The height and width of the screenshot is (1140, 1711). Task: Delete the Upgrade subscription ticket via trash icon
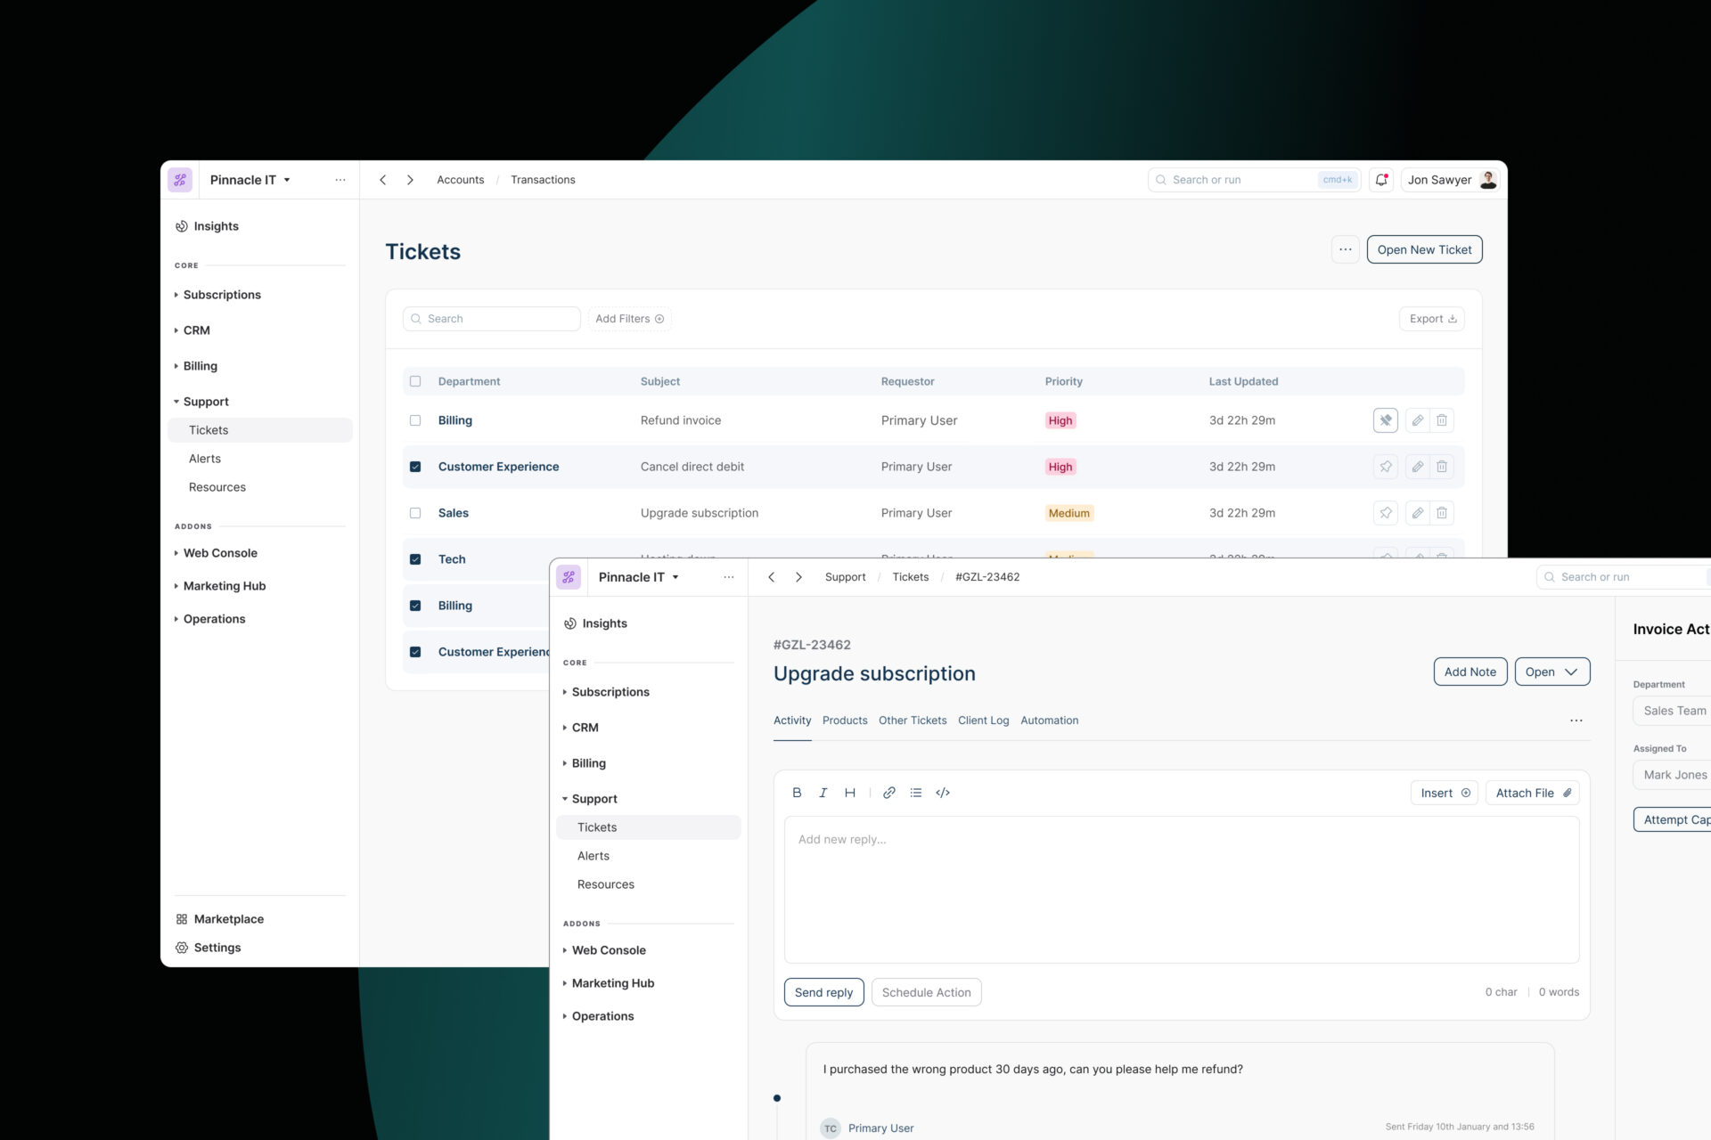pos(1442,512)
